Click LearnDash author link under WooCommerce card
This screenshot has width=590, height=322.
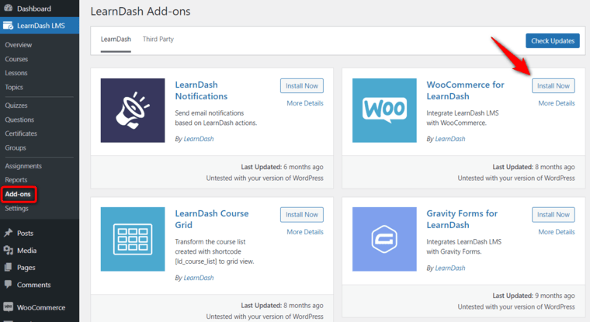[450, 139]
